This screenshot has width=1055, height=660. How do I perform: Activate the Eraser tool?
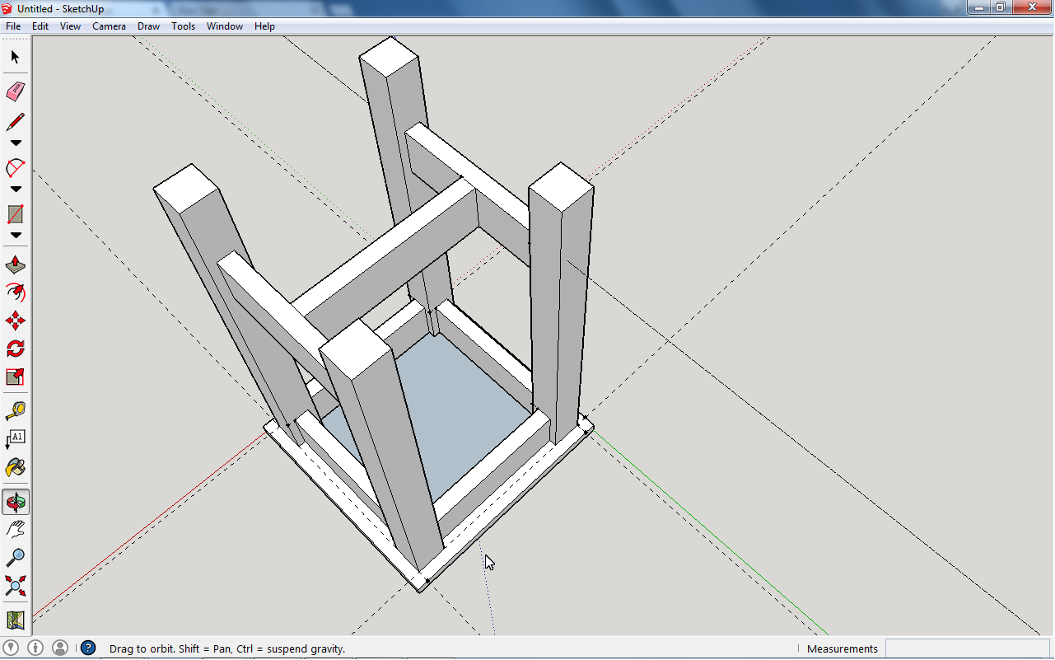14,91
